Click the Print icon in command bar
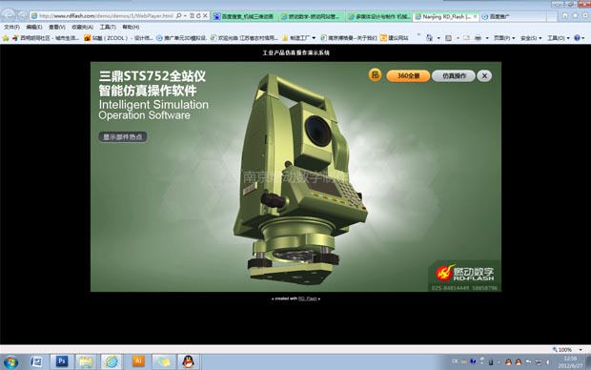The height and width of the screenshot is (370, 591). click(478, 38)
